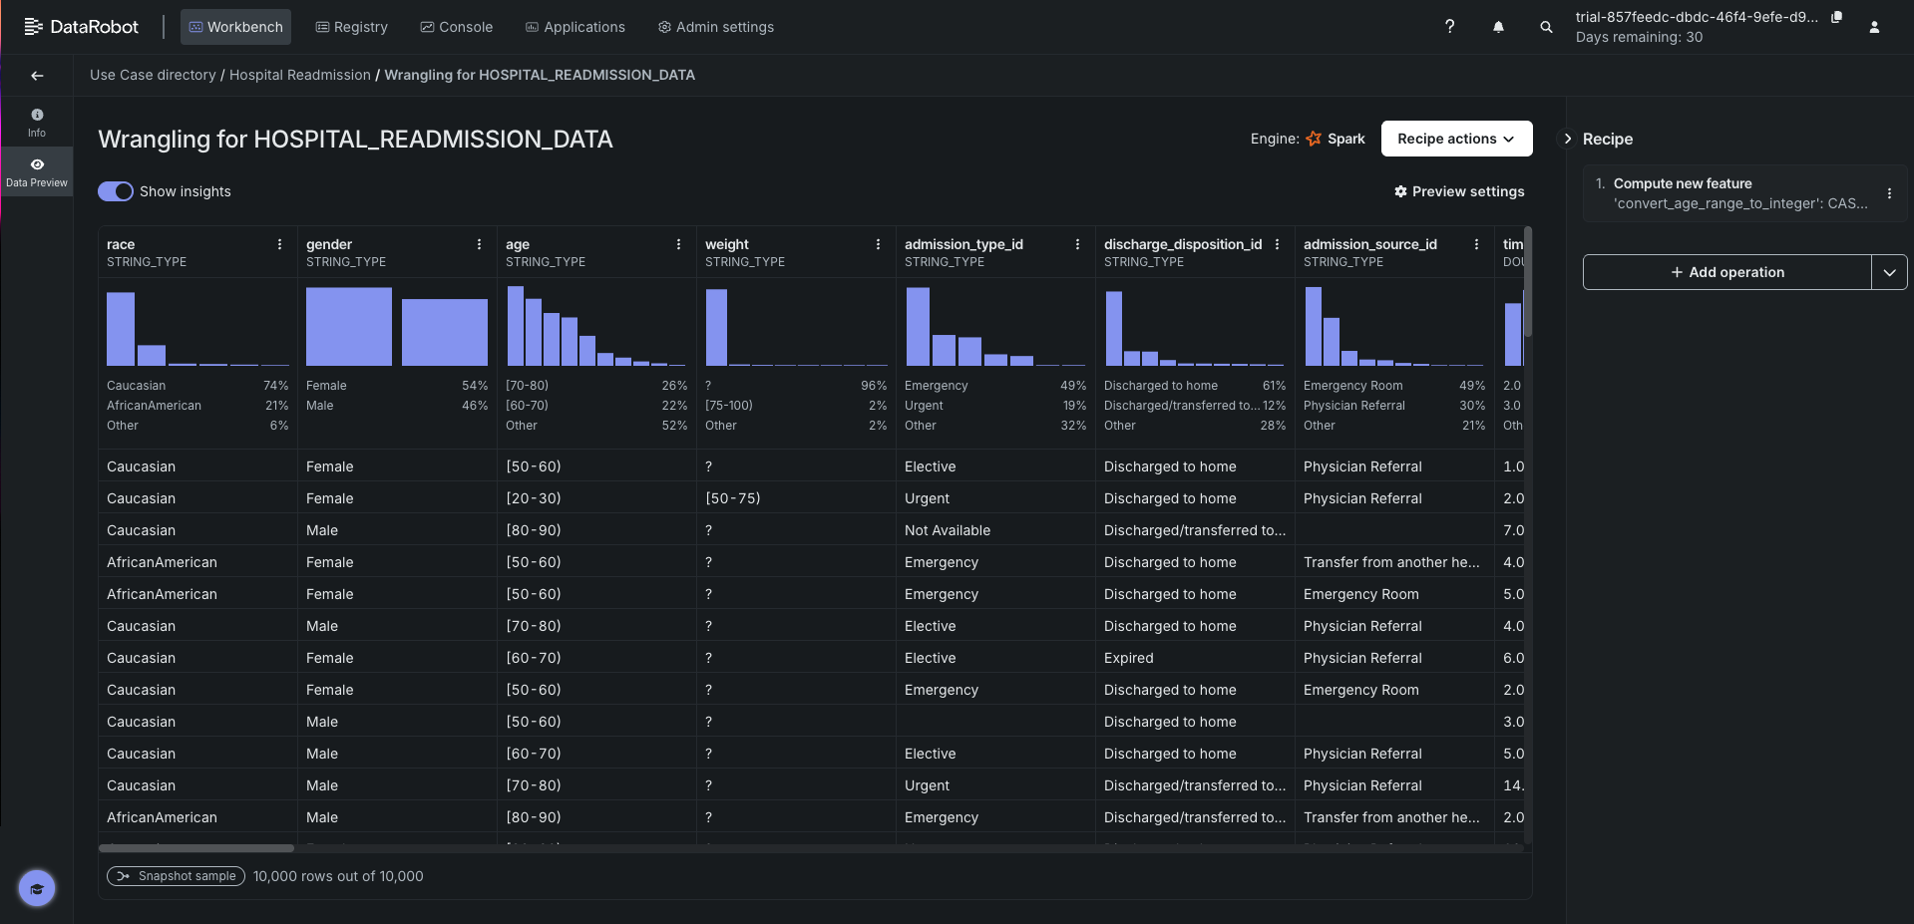Viewport: 1914px width, 924px height.
Task: Select the '[50-75)' weight cell
Action: click(796, 498)
